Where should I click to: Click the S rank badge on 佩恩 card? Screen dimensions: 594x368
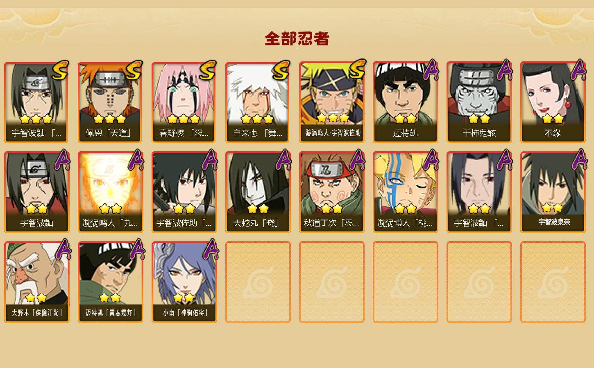pos(134,70)
